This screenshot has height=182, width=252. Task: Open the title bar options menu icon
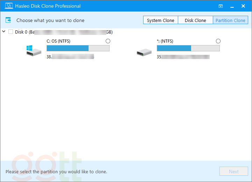pyautogui.click(x=220, y=6)
